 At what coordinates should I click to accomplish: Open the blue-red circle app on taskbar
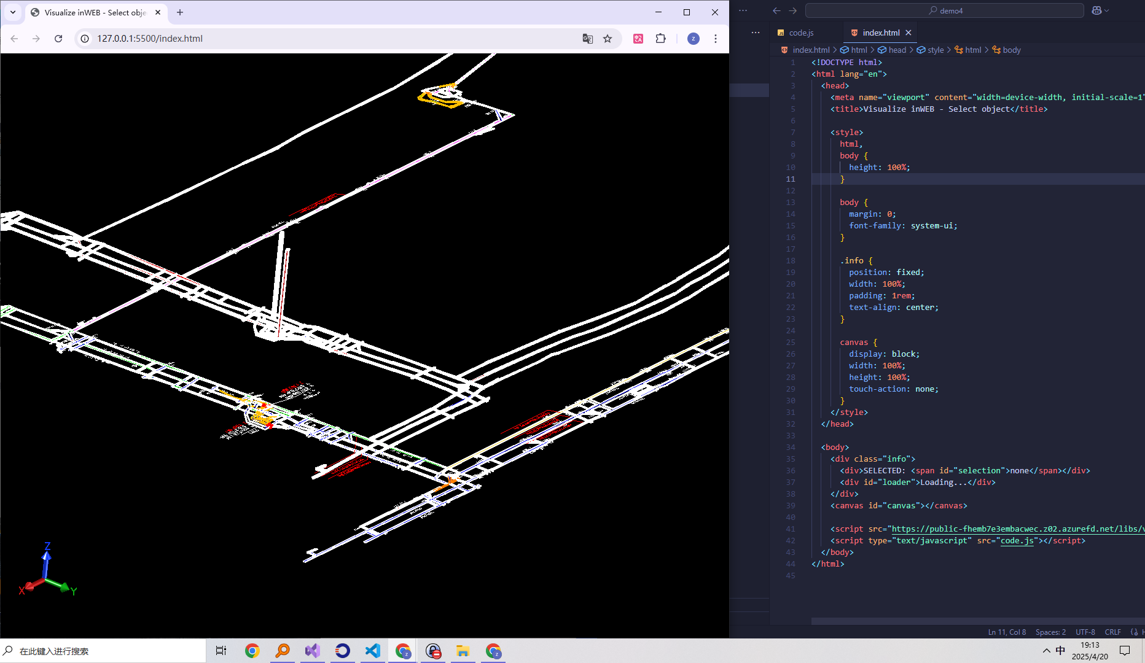click(342, 651)
